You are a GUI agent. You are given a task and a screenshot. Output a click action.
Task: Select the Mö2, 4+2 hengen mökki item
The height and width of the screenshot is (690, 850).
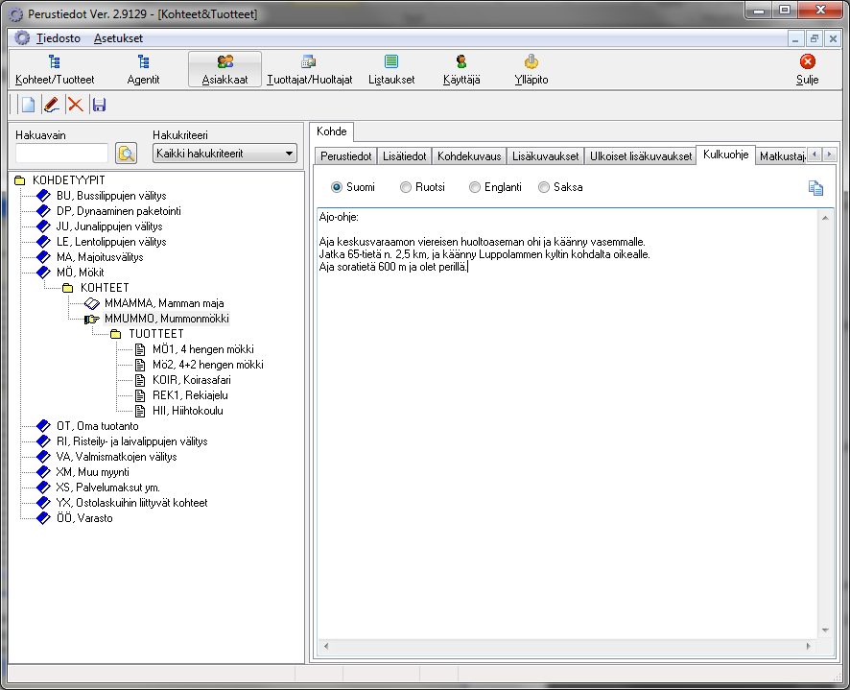click(x=207, y=365)
